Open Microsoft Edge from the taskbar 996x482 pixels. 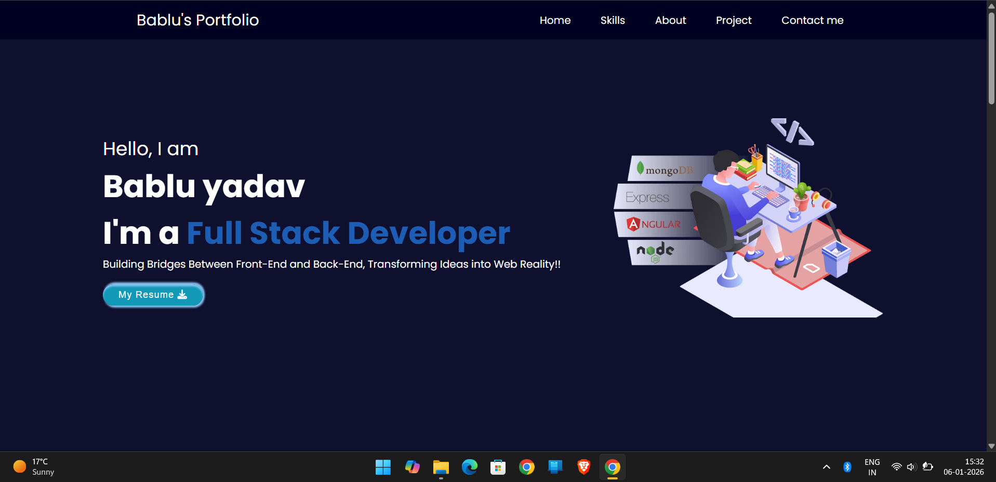click(x=470, y=467)
